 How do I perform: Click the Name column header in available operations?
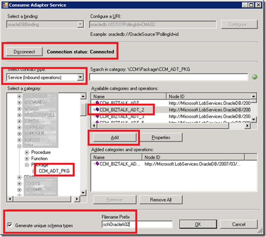(129, 96)
